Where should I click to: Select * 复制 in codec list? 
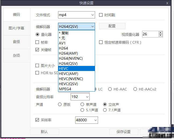[x=77, y=33]
